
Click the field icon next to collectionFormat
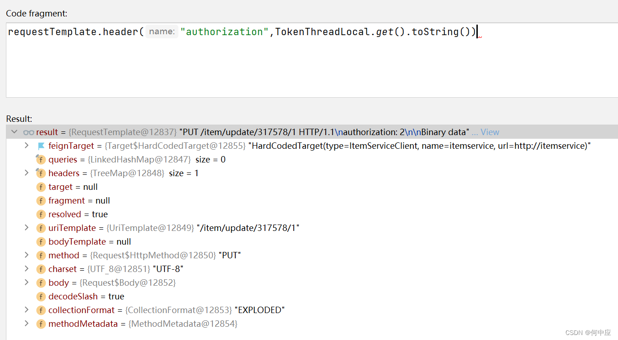coord(41,310)
